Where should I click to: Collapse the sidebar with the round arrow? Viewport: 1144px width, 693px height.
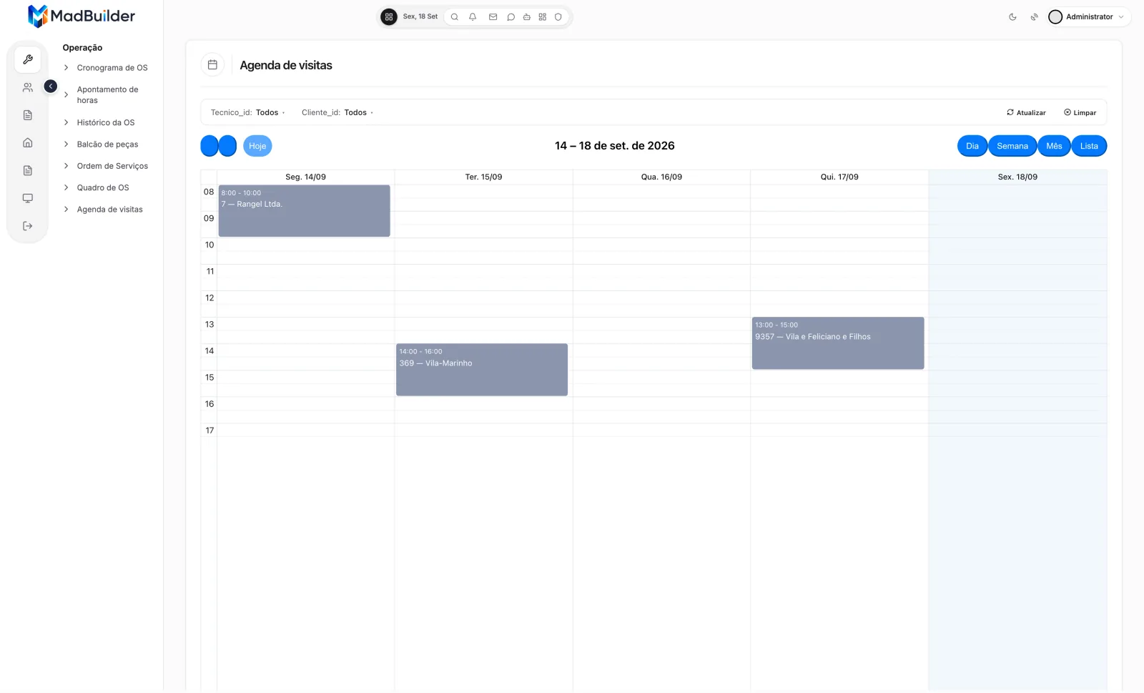[51, 86]
